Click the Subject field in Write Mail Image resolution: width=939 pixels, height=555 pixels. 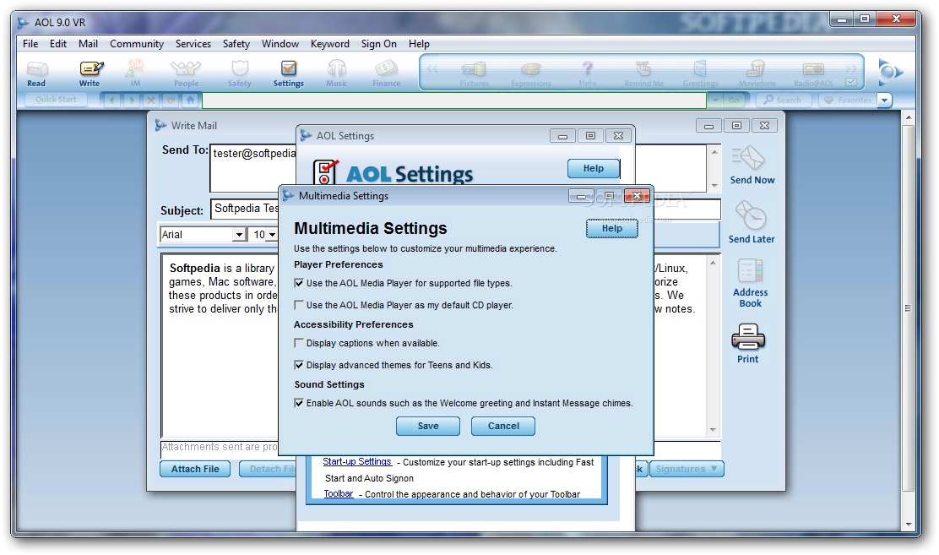(x=466, y=209)
